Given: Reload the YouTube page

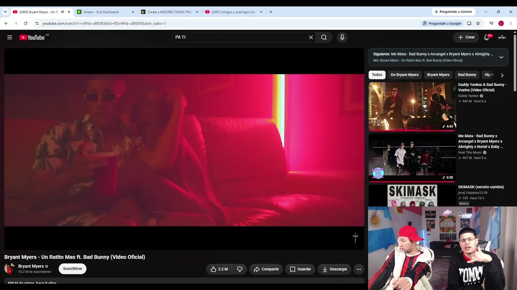Looking at the screenshot, I should click(25, 23).
